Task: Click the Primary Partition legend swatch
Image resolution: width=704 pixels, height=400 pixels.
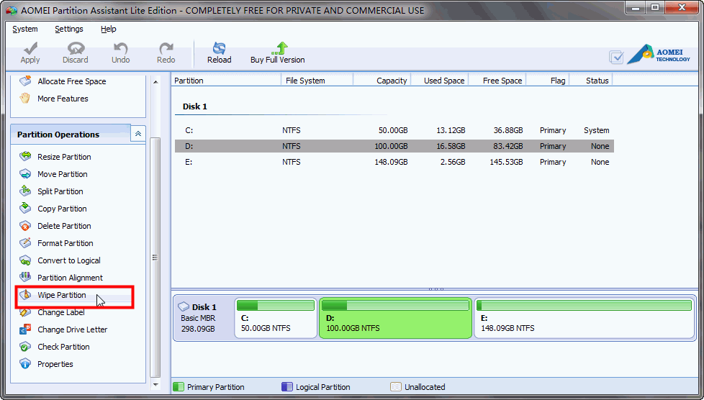Action: 179,386
